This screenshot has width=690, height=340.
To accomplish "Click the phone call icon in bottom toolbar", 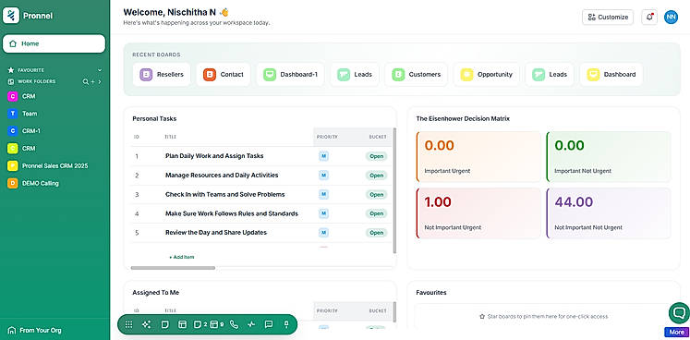I will point(234,324).
